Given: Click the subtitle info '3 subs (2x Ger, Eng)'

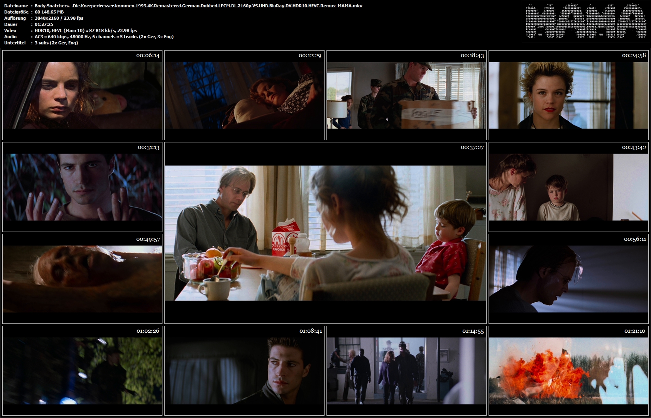Looking at the screenshot, I should pyautogui.click(x=56, y=43).
